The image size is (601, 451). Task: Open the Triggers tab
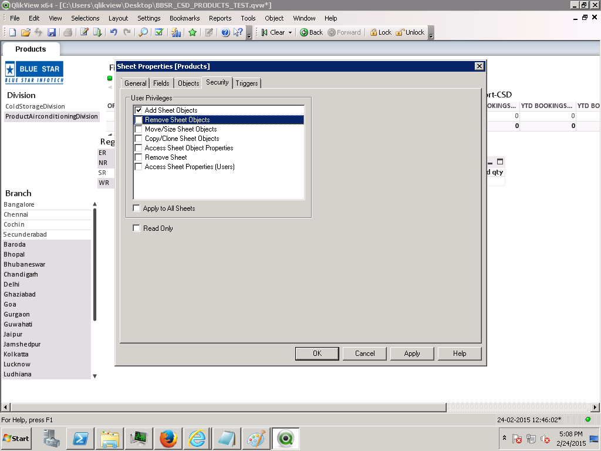click(247, 83)
